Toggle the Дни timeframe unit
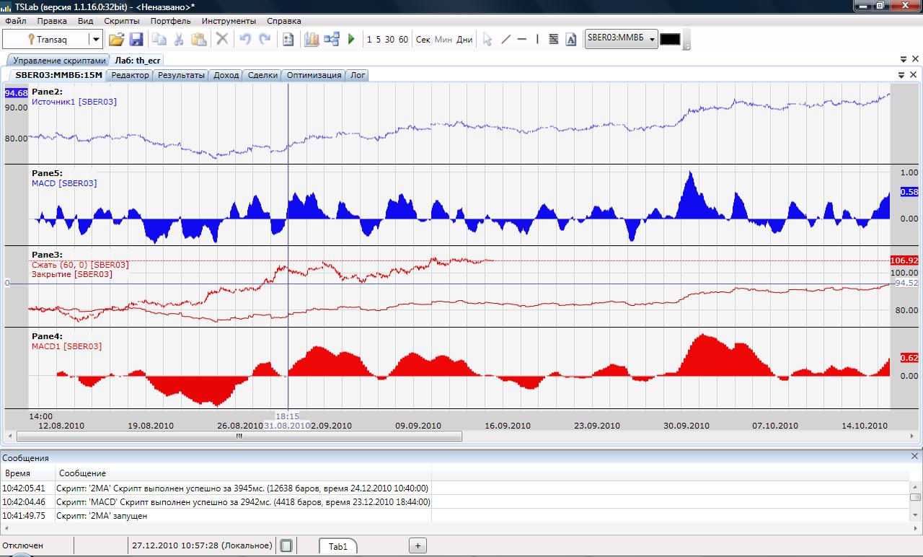This screenshot has height=557, width=923. [464, 40]
